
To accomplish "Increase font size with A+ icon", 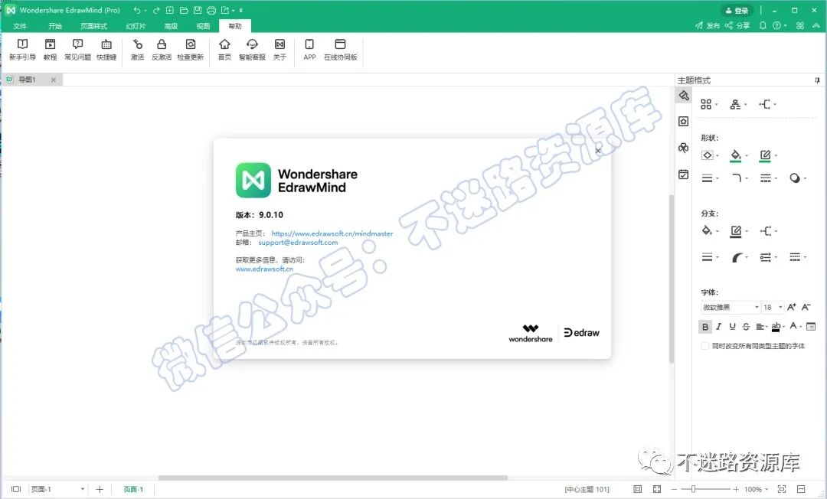I will (792, 307).
